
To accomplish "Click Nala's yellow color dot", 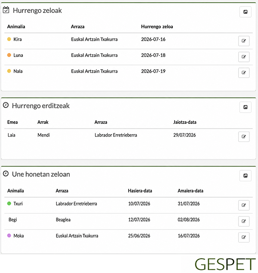I will tap(9, 71).
